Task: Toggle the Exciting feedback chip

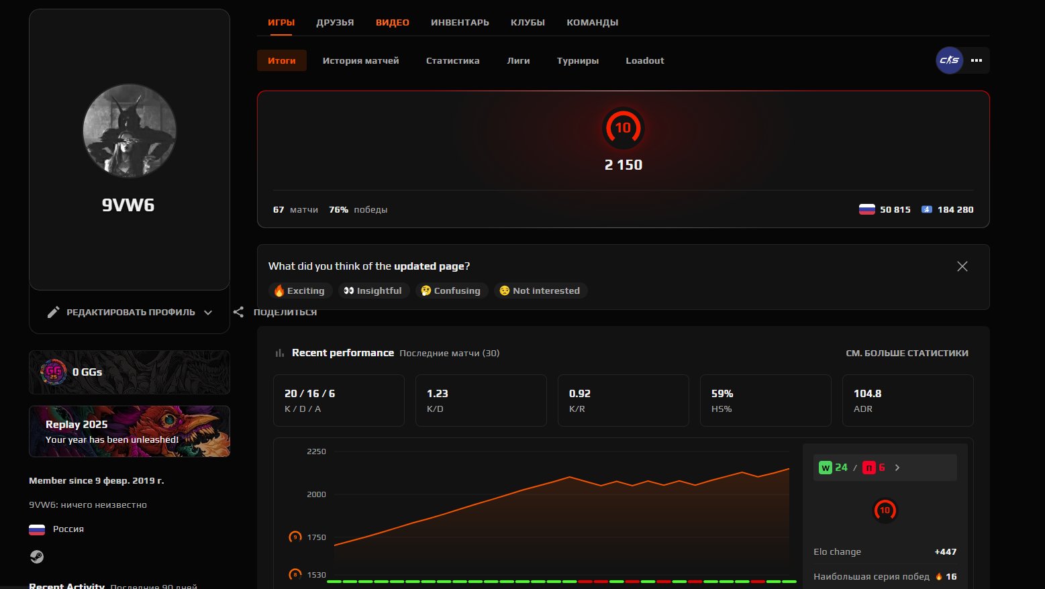Action: (299, 290)
